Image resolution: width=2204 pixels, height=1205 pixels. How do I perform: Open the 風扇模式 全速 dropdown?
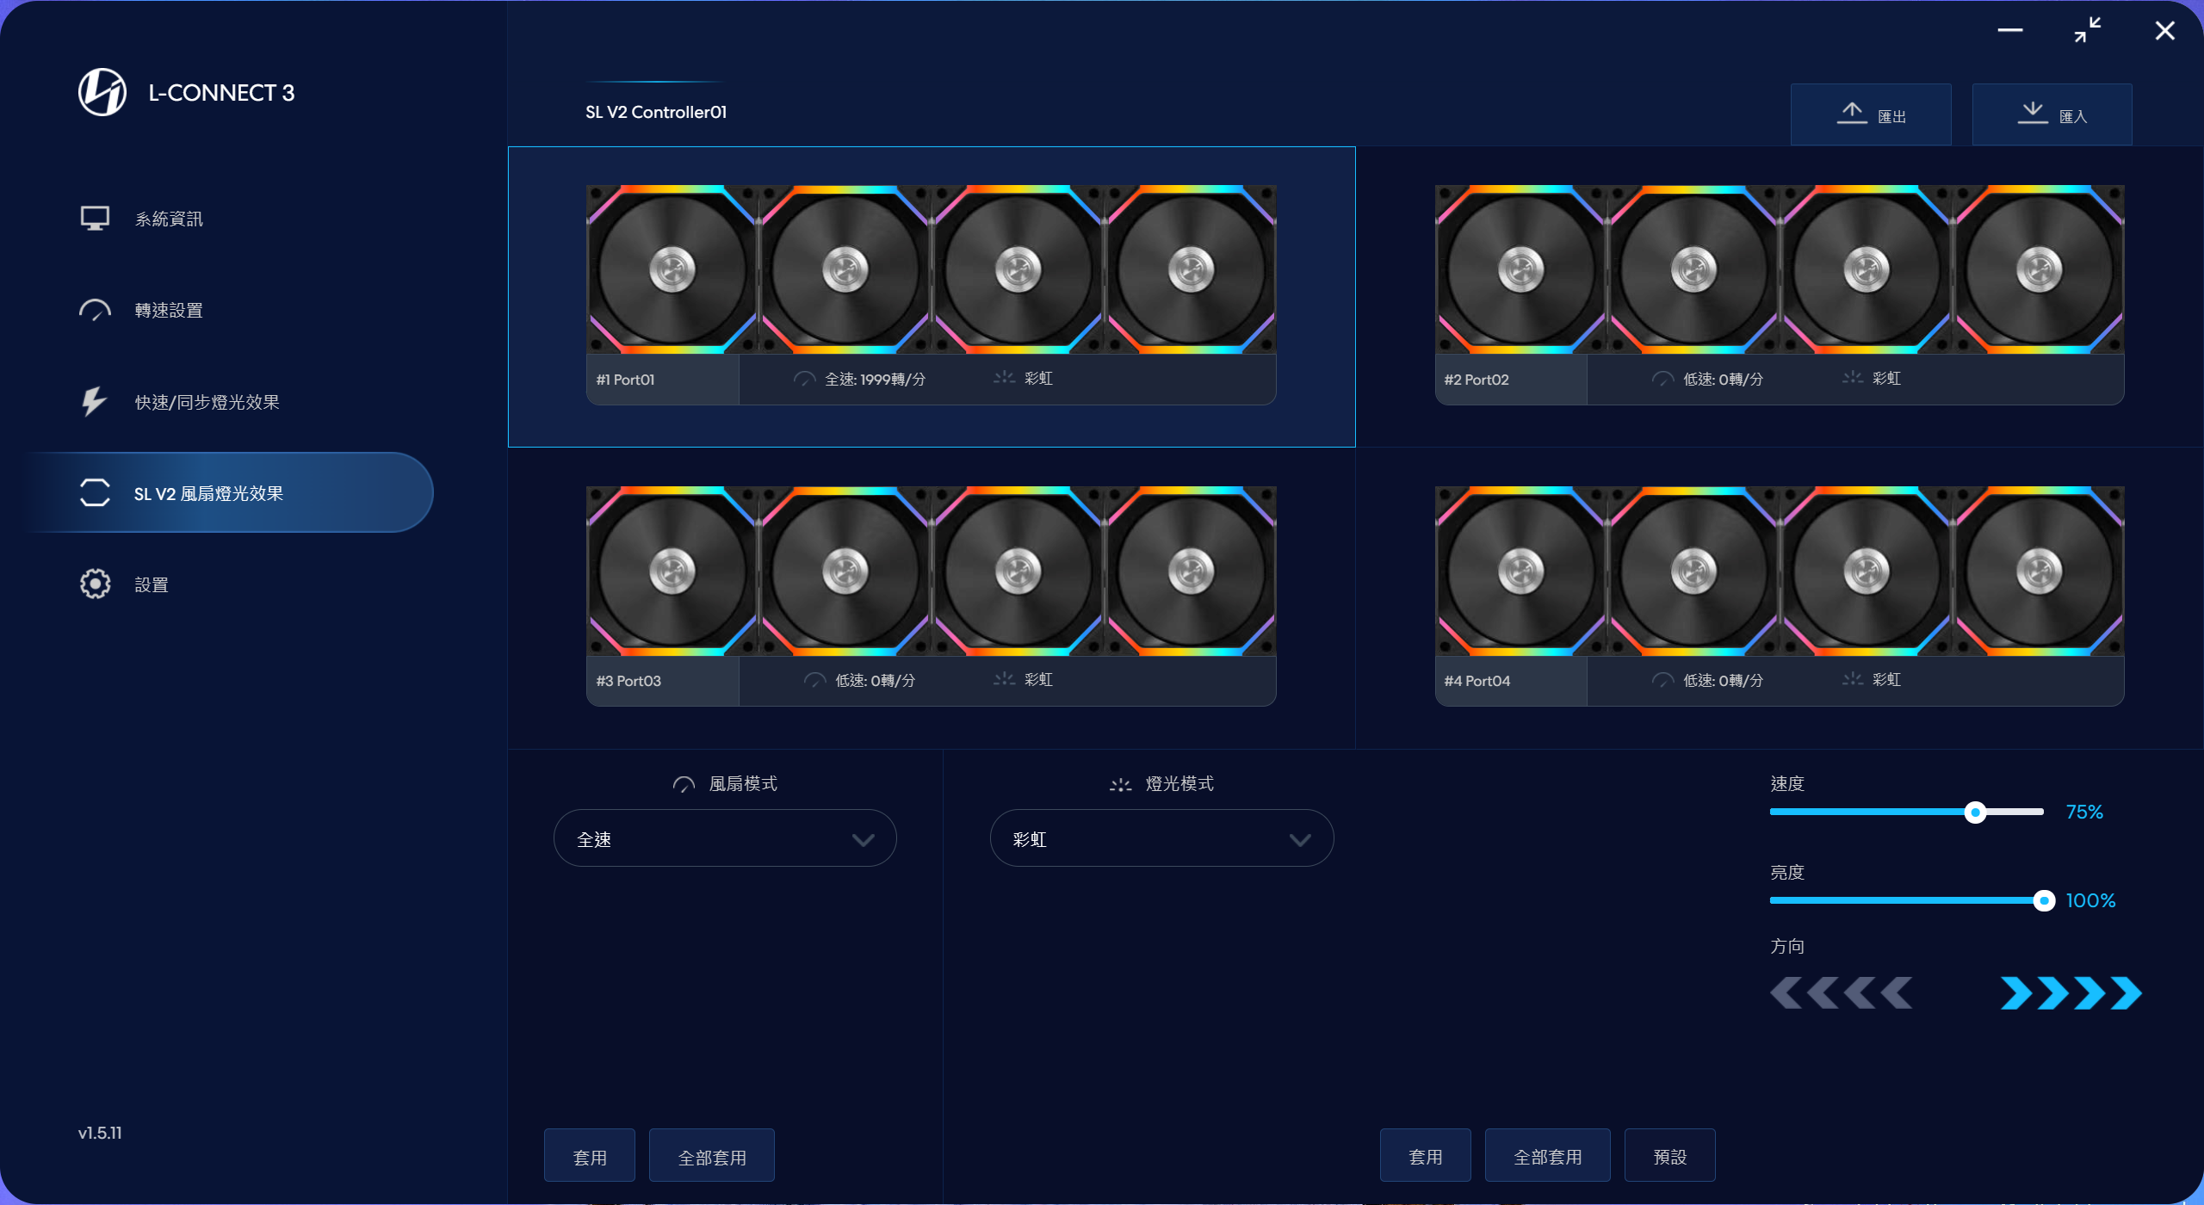pos(725,838)
